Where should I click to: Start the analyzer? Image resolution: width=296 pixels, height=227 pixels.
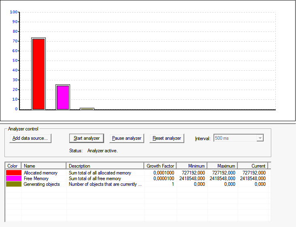point(87,138)
